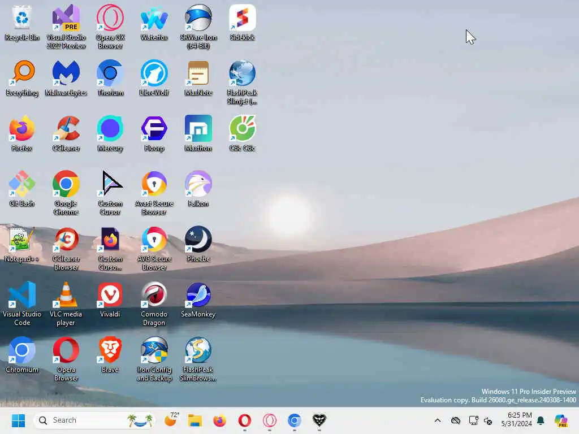Select the Google Chrome desktop icon
579x434 pixels.
(66, 193)
